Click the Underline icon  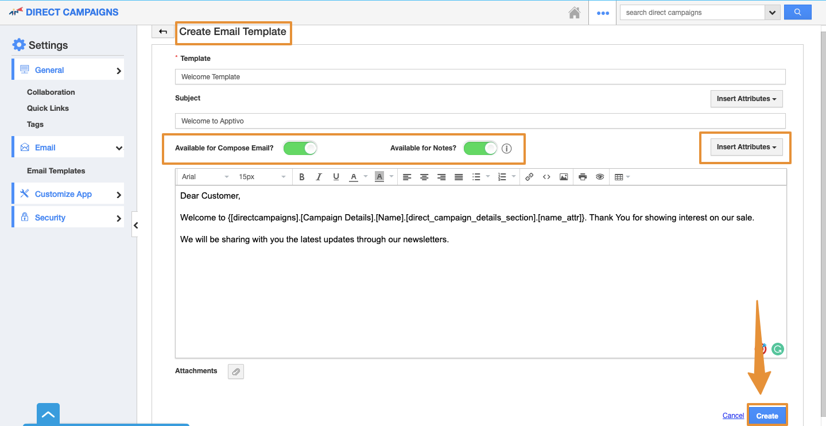coord(336,176)
